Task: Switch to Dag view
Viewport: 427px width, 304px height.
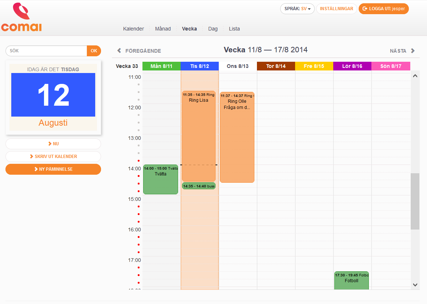Action: (213, 29)
